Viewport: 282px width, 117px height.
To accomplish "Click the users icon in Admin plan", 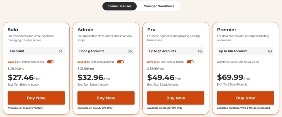I will [130, 51].
